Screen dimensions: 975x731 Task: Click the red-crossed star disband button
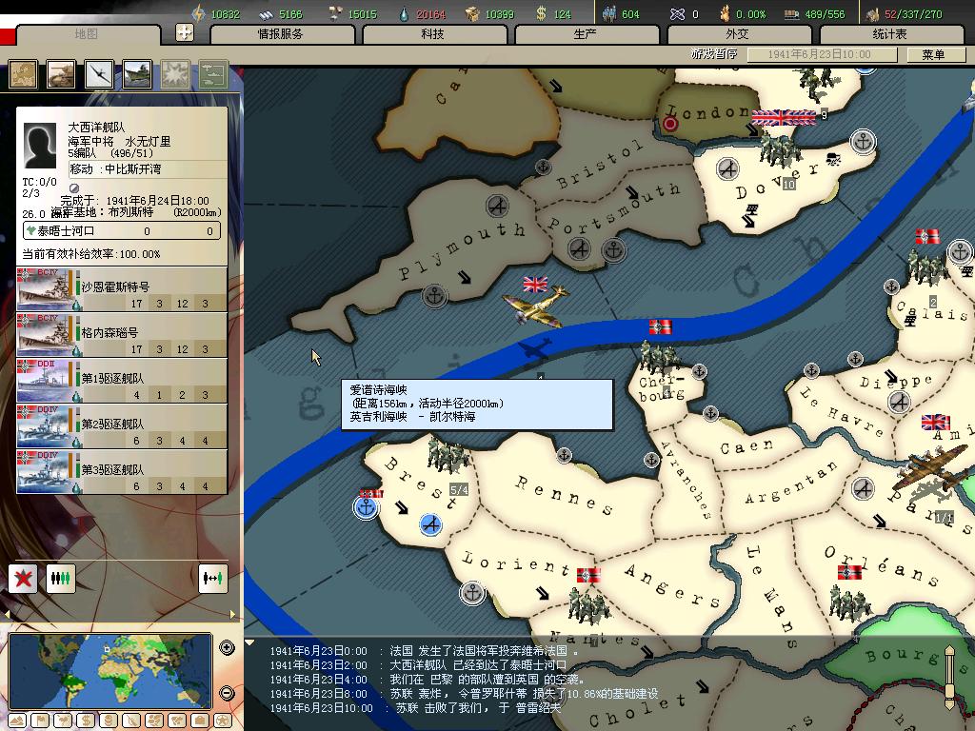23,579
